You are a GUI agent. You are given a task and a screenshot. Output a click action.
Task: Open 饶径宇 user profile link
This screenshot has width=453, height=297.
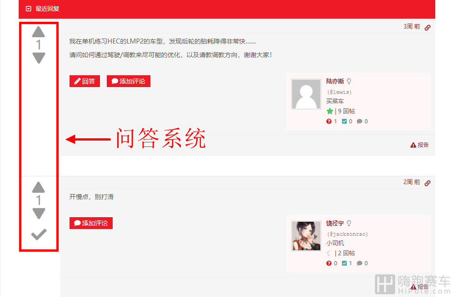pos(335,223)
